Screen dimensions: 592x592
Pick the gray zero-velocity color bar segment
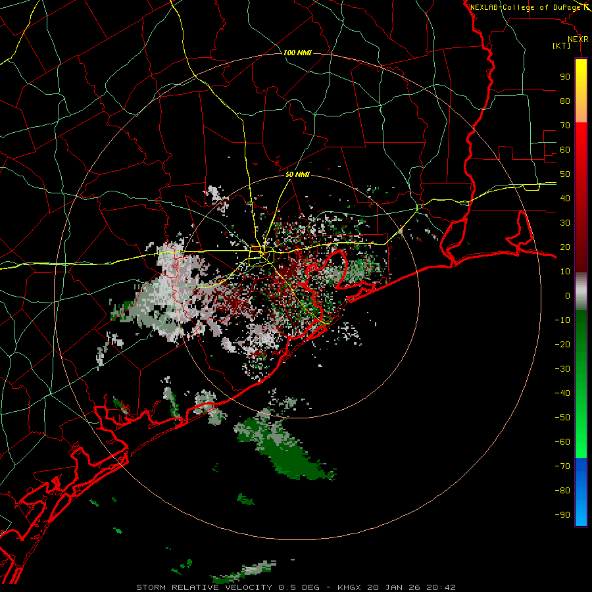[581, 291]
